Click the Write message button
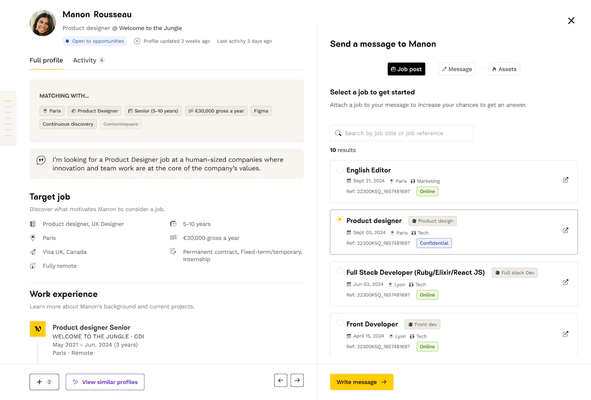This screenshot has width=591, height=400. pyautogui.click(x=362, y=382)
